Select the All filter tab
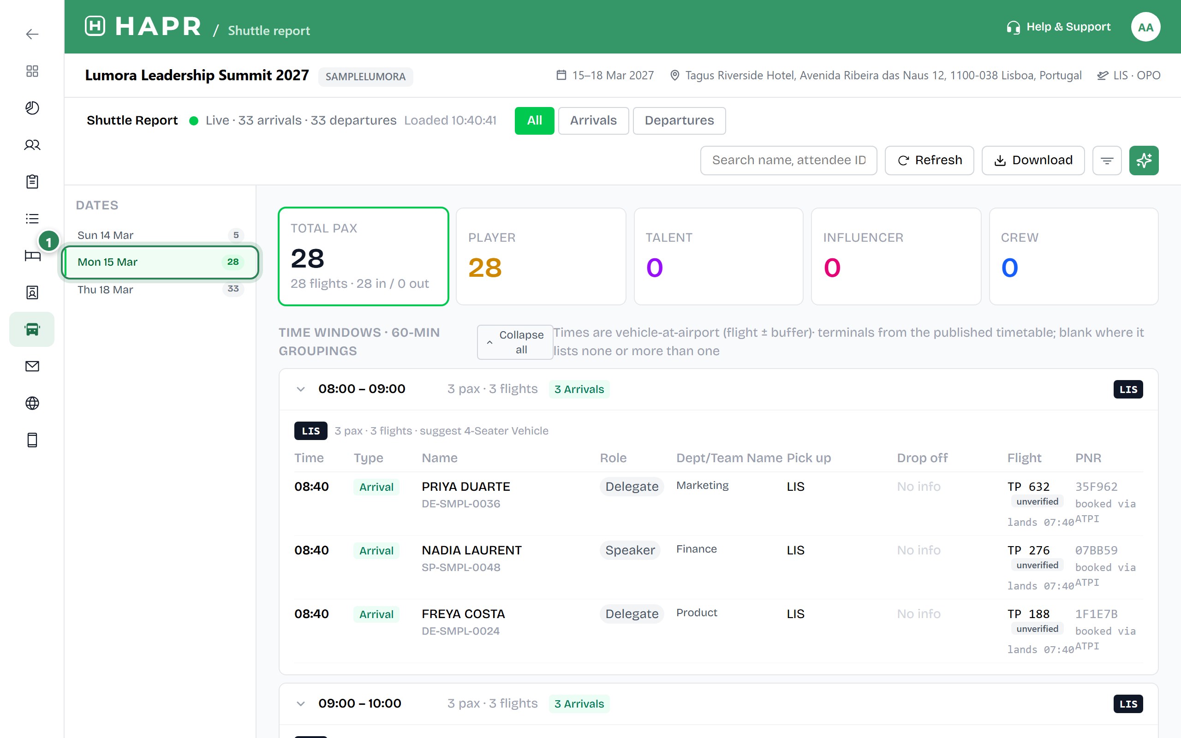The image size is (1181, 738). [534, 120]
